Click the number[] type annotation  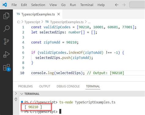[76, 32]
